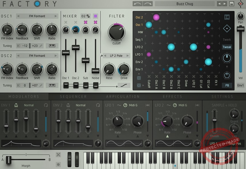Save preset with the floppy disk icon

tap(232, 4)
